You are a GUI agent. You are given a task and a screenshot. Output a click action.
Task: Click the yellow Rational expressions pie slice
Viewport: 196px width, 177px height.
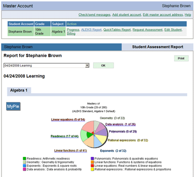[102, 138]
